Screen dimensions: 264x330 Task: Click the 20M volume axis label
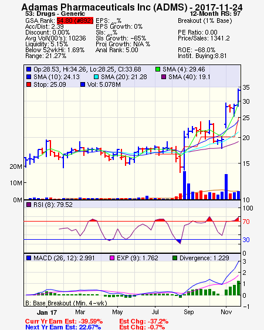16,166
